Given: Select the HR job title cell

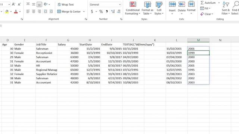Looking at the screenshot, I should [46, 66].
